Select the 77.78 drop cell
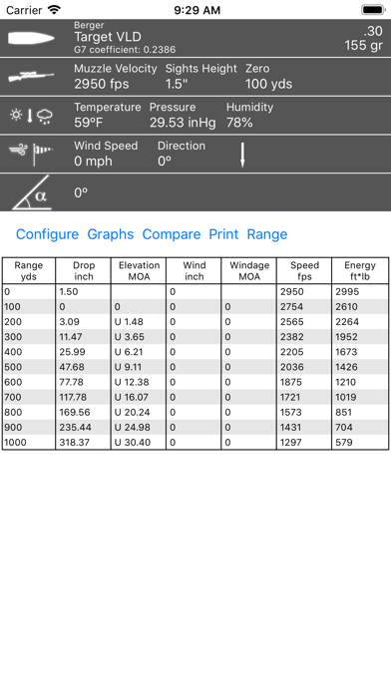This screenshot has height=694, width=391. point(84,382)
